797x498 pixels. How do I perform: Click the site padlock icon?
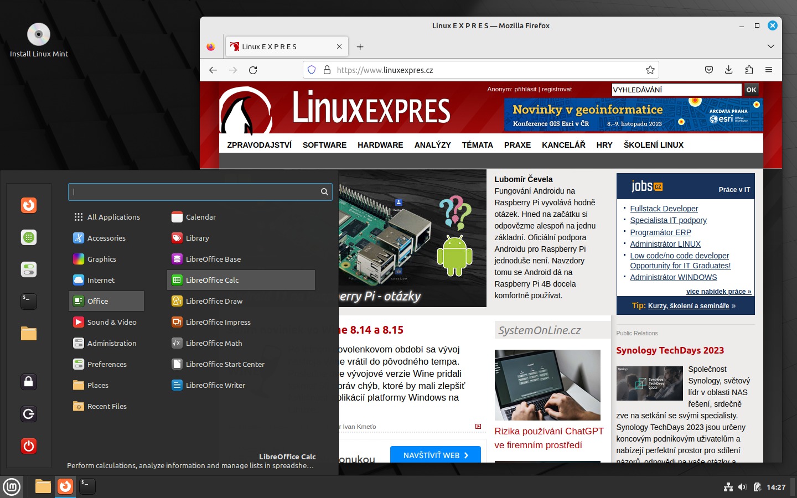point(327,70)
